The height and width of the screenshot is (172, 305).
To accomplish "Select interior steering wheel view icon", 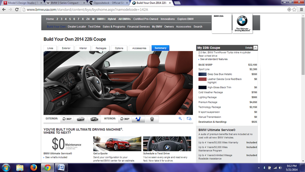I will (152, 119).
